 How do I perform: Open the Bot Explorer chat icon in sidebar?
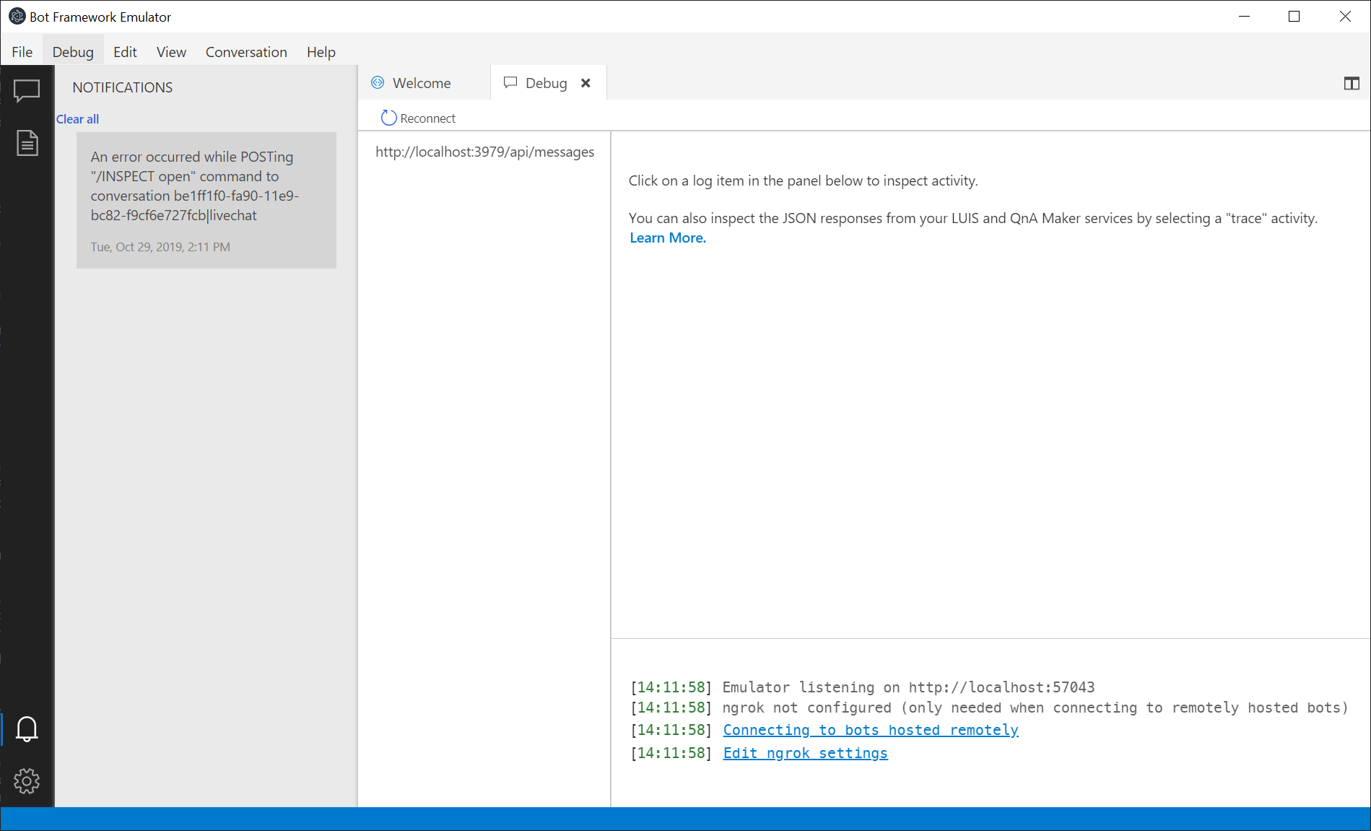tap(27, 91)
